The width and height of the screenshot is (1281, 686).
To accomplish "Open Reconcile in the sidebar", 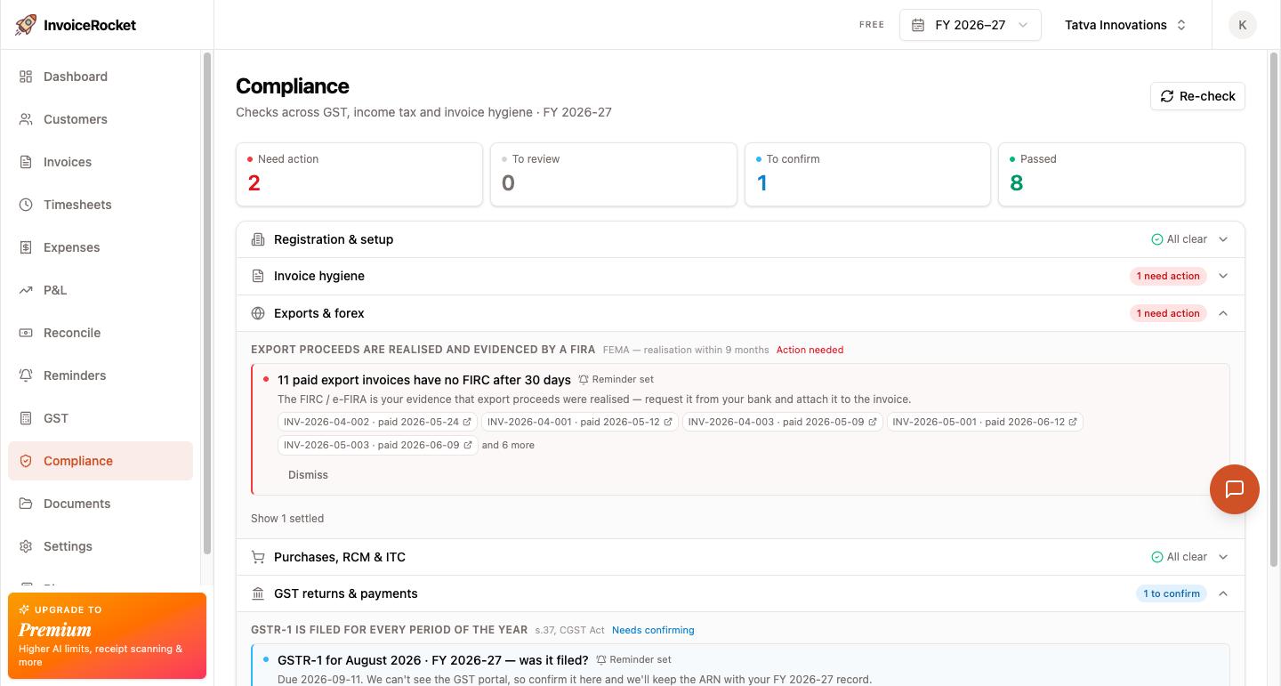I will pyautogui.click(x=101, y=333).
